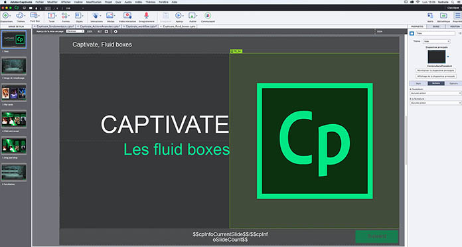Click the green Suivant button on slide

377,236
